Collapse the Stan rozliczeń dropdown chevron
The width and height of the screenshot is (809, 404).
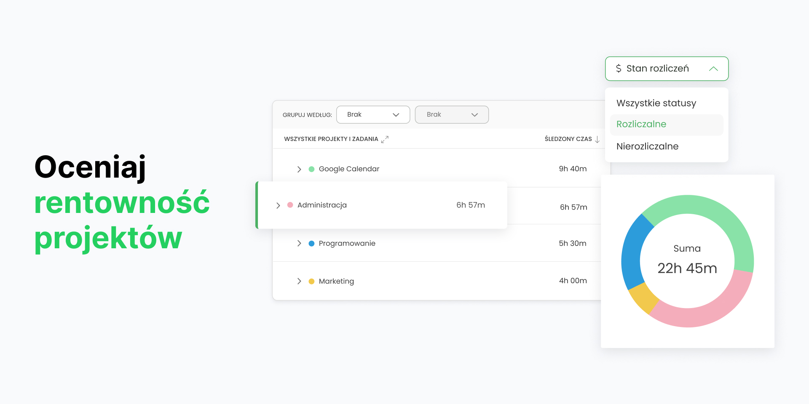713,69
